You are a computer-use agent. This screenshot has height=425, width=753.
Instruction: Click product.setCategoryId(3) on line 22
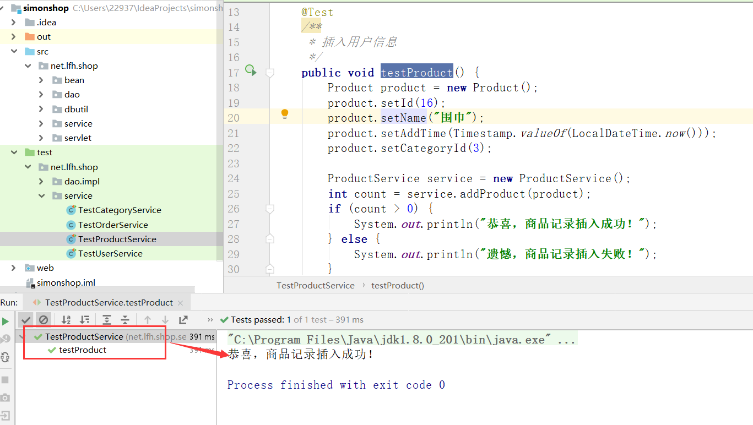(x=409, y=148)
